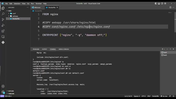Select the first bash terminal
The height and width of the screenshot is (99, 176).
(x=168, y=53)
